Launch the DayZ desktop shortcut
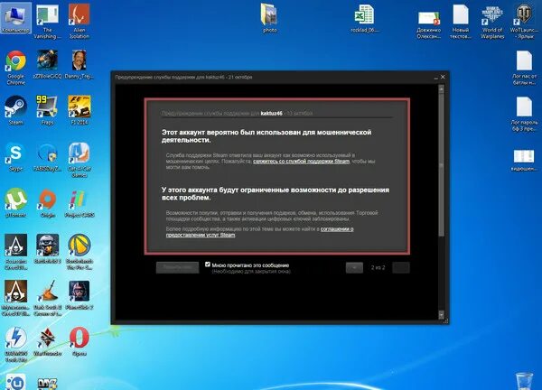542x390 pixels. pos(47,384)
